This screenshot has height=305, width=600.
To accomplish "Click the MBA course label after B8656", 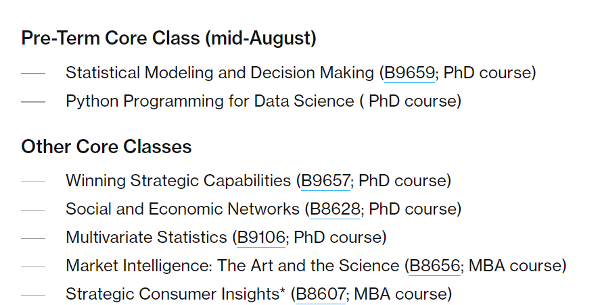I will [515, 266].
